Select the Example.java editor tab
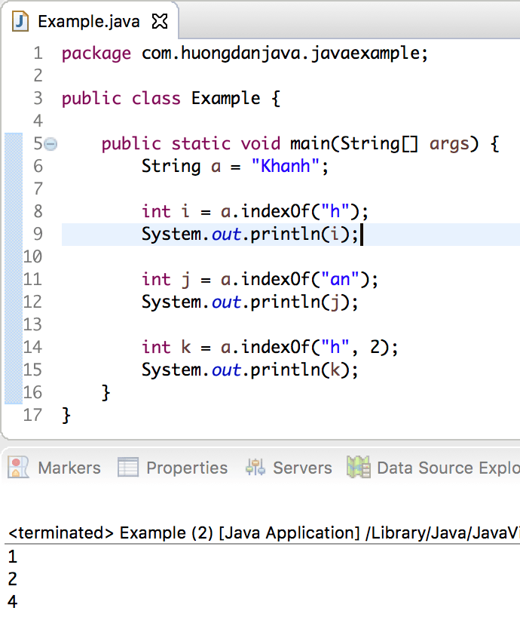 (89, 21)
